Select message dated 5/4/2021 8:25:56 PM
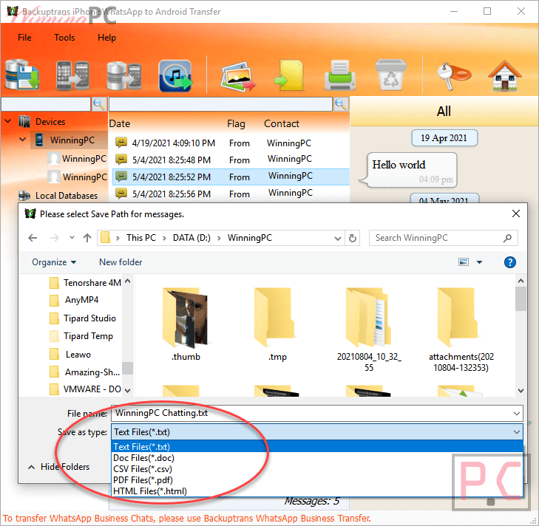 [x=231, y=194]
